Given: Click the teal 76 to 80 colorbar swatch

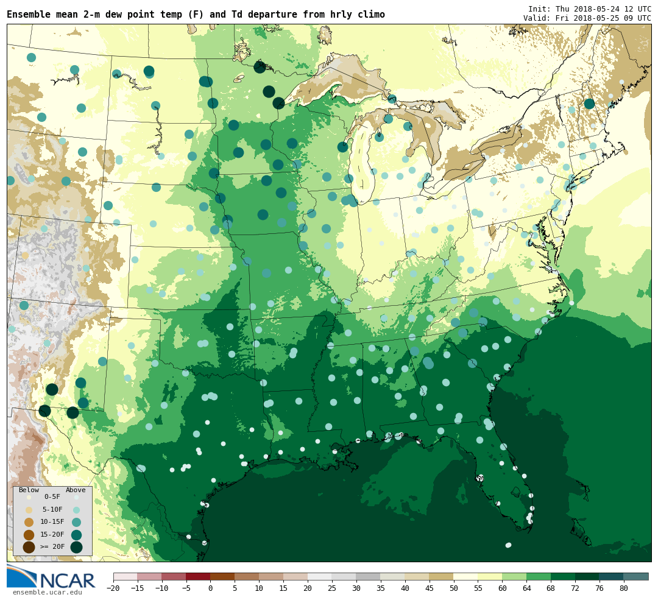Looking at the screenshot, I should [x=612, y=576].
